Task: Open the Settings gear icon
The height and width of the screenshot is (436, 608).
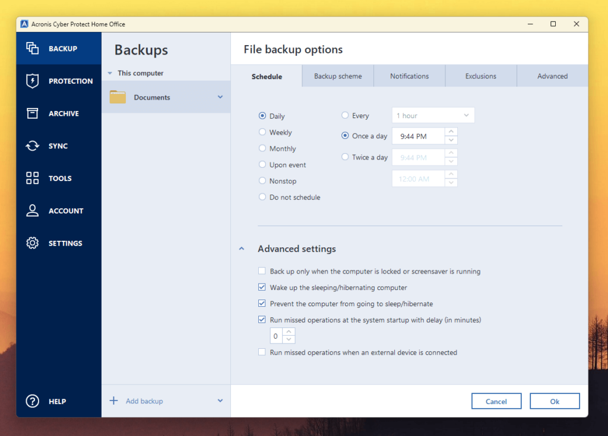Action: [x=32, y=243]
